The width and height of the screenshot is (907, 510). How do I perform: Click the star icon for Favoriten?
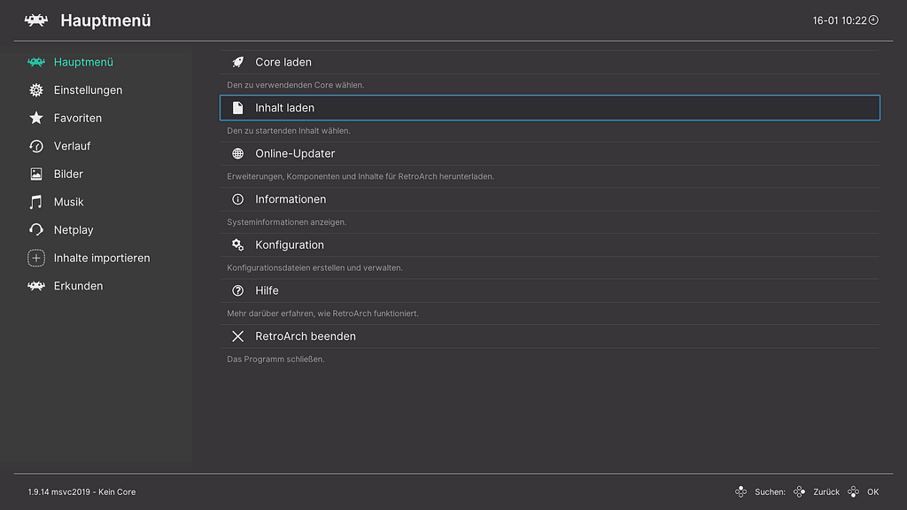coord(36,118)
